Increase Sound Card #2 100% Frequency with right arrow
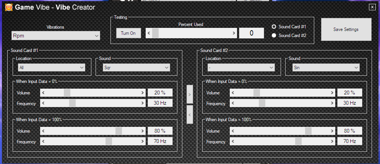Screen dimensions: 380x164 point(332,141)
